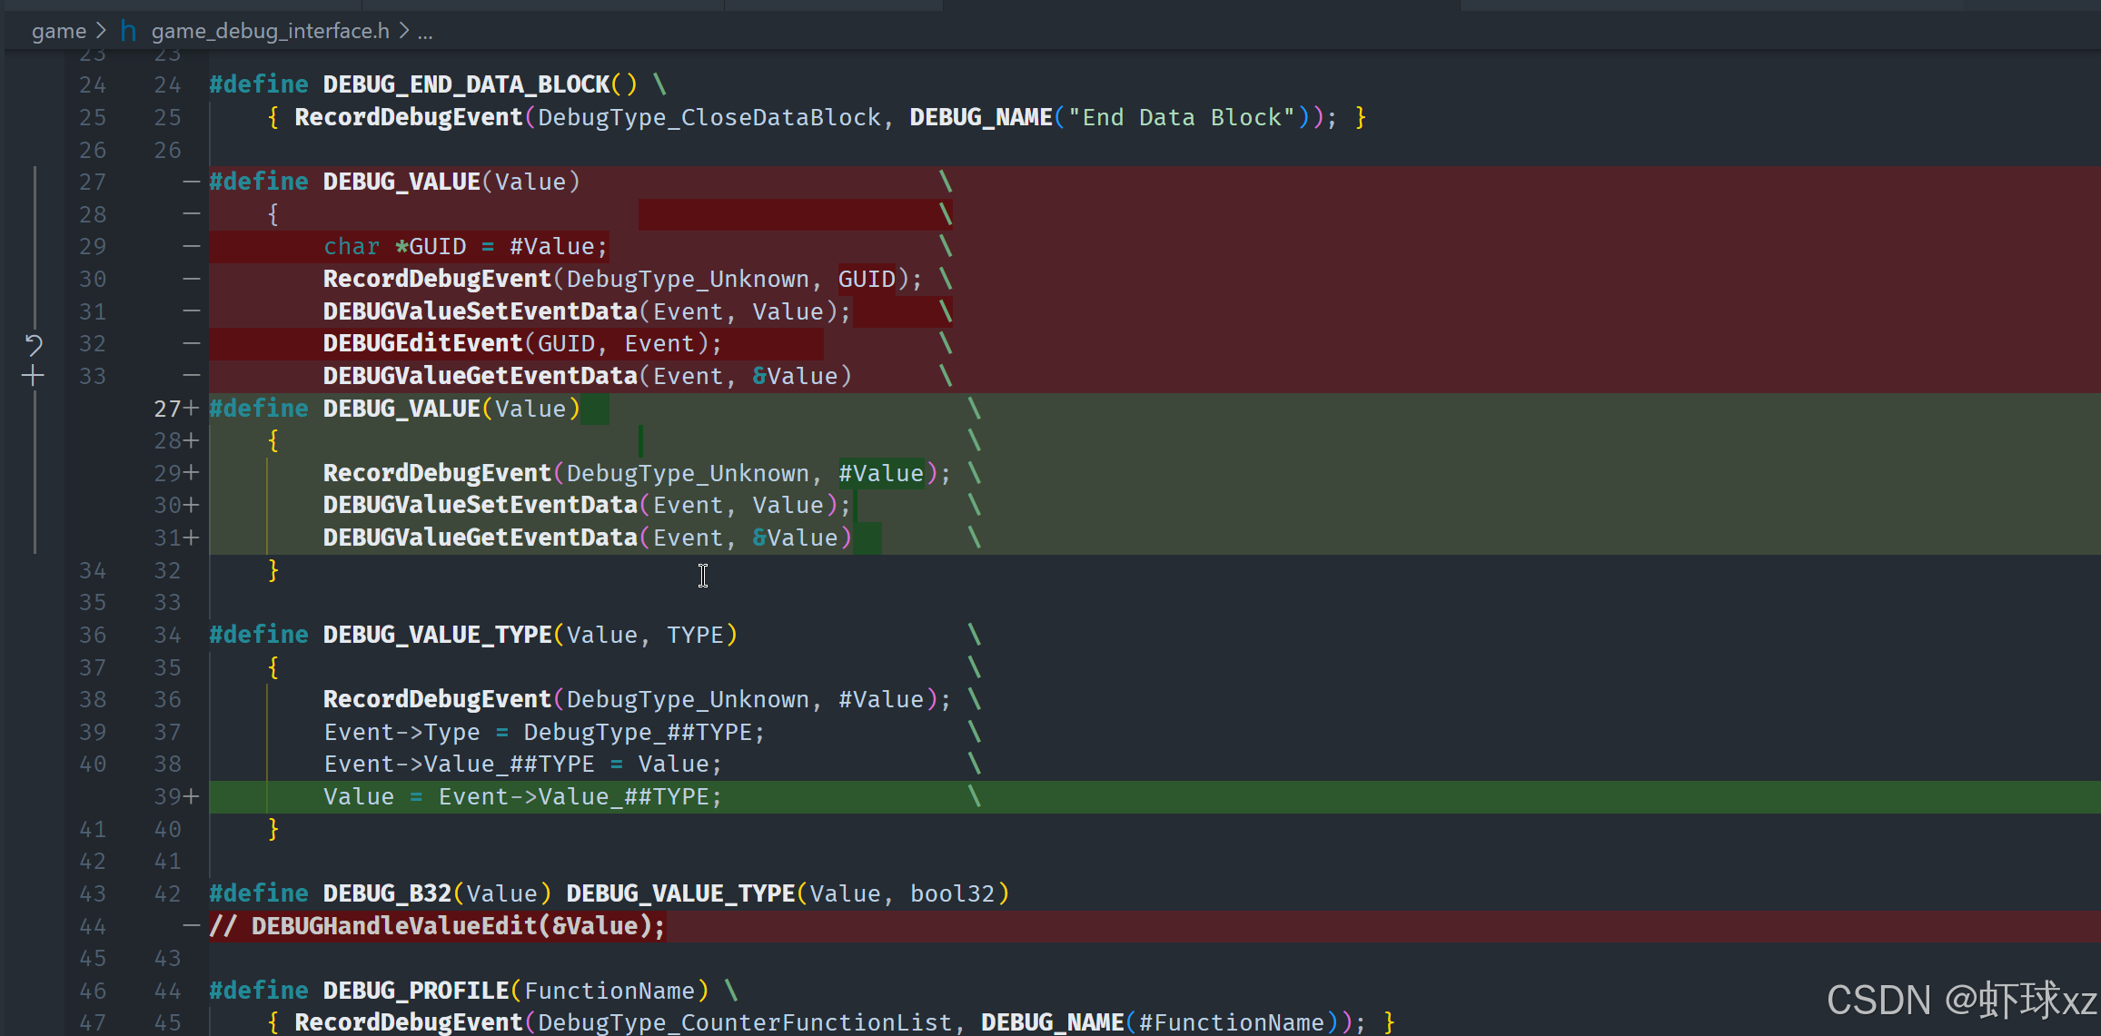Click the bool32 argument on DEBUG_B32 line
2101x1036 pixels.
[x=952, y=893]
